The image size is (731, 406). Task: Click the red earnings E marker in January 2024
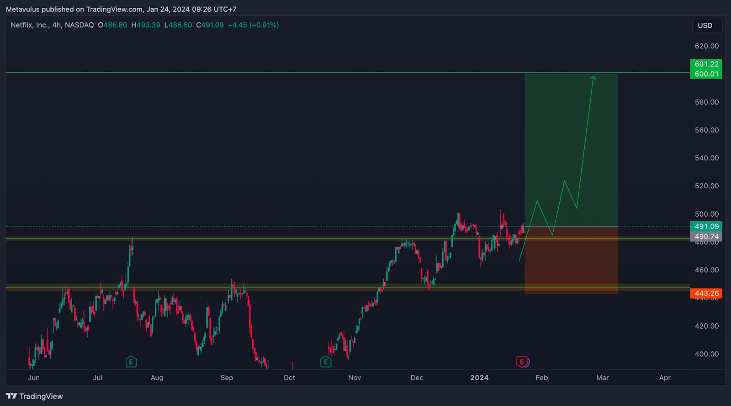[x=522, y=362]
